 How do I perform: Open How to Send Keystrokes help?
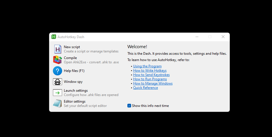coord(151,75)
